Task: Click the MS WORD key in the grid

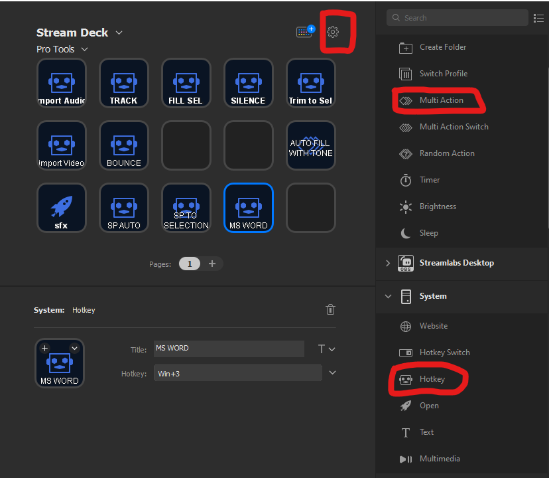Action: pyautogui.click(x=248, y=207)
